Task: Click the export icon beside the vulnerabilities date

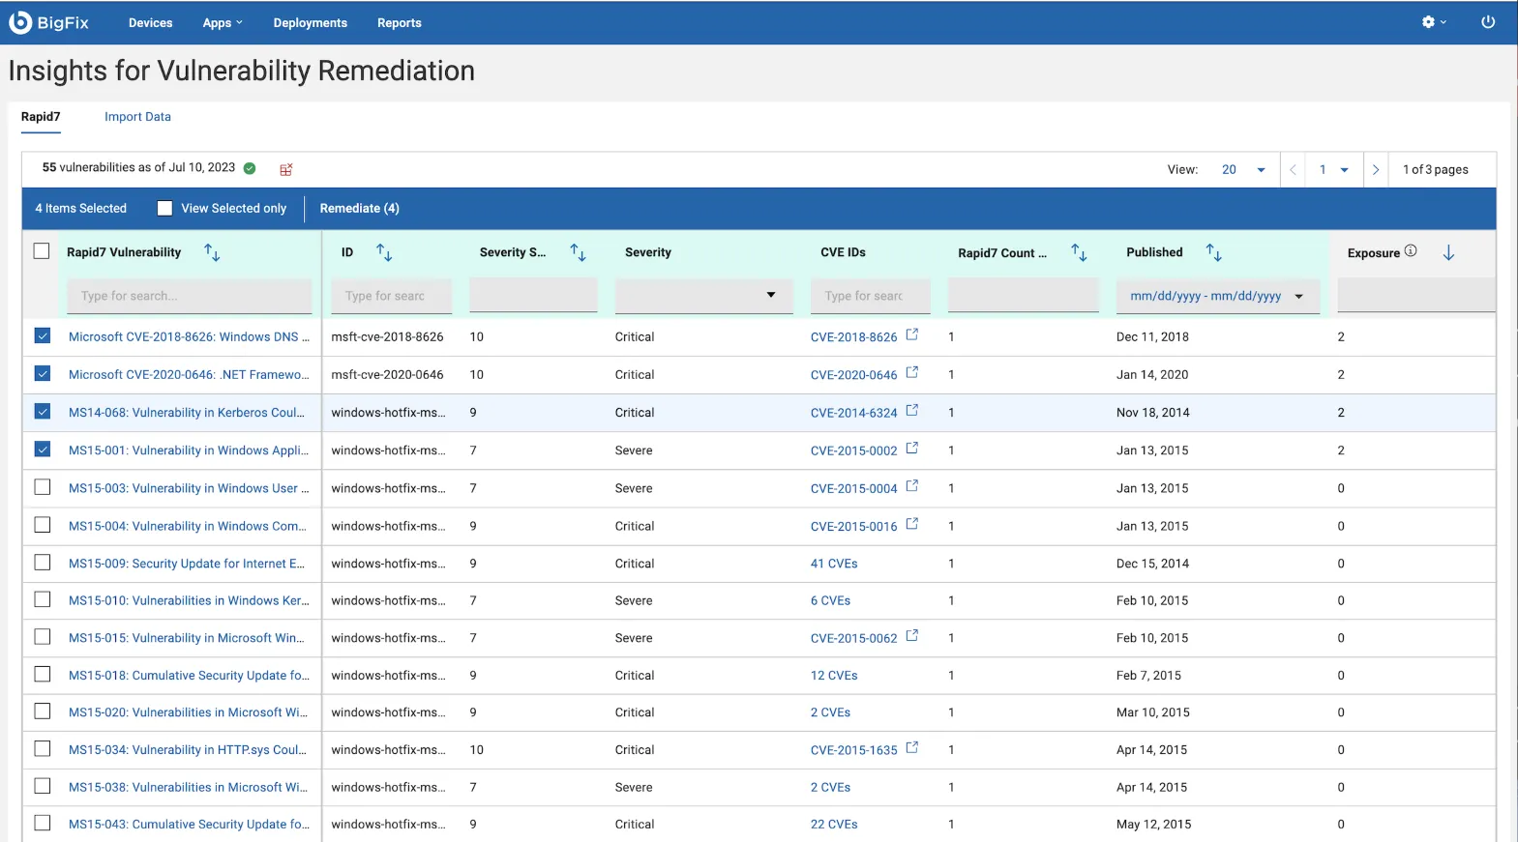Action: 285,169
